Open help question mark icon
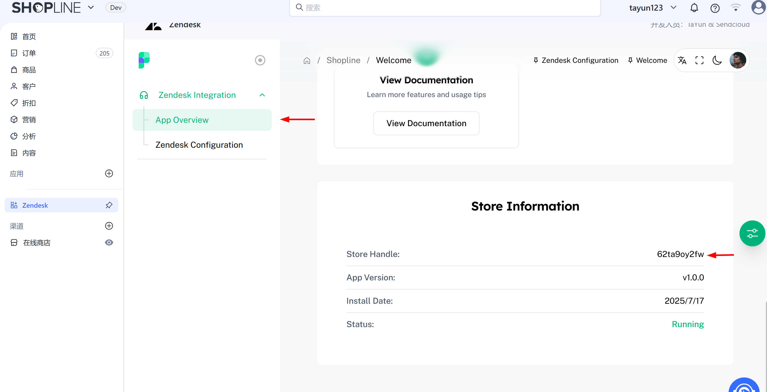The image size is (767, 392). 715,8
